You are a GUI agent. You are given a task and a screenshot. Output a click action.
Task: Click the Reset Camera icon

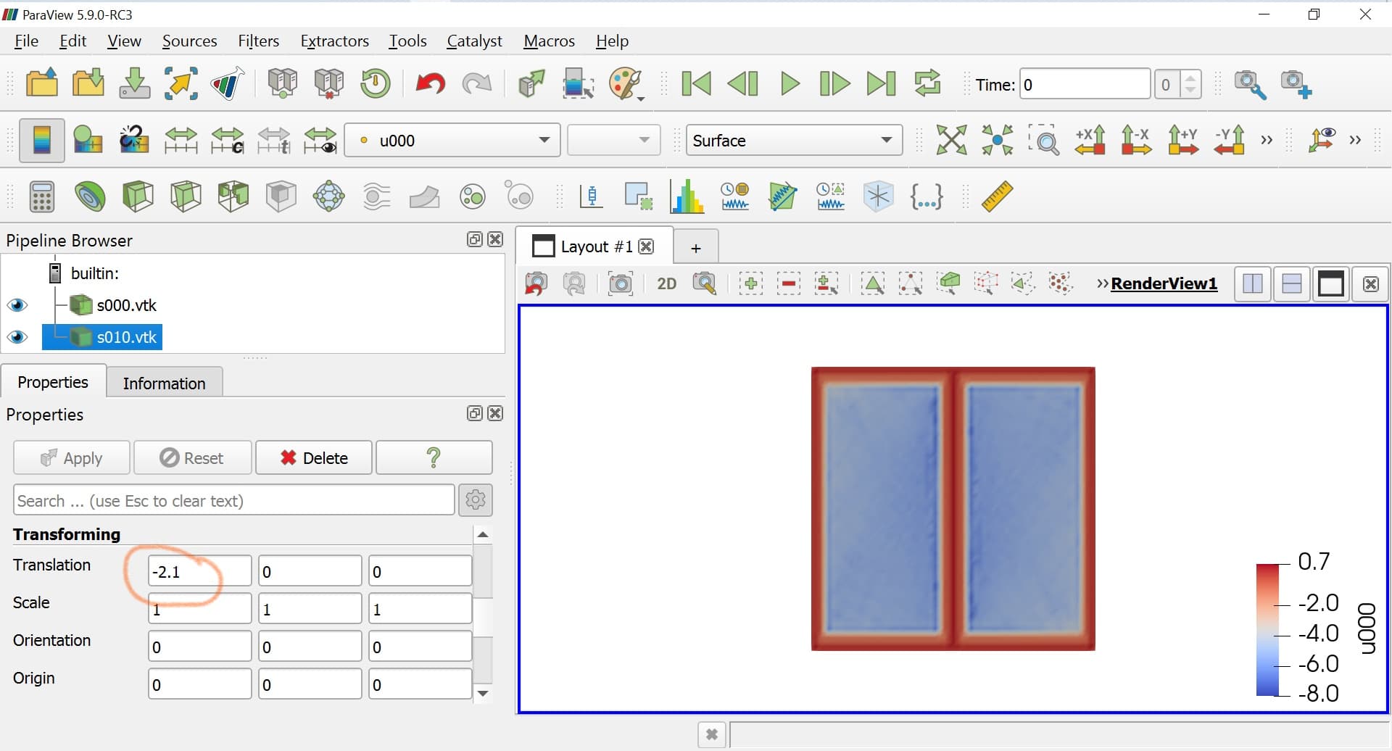point(951,140)
